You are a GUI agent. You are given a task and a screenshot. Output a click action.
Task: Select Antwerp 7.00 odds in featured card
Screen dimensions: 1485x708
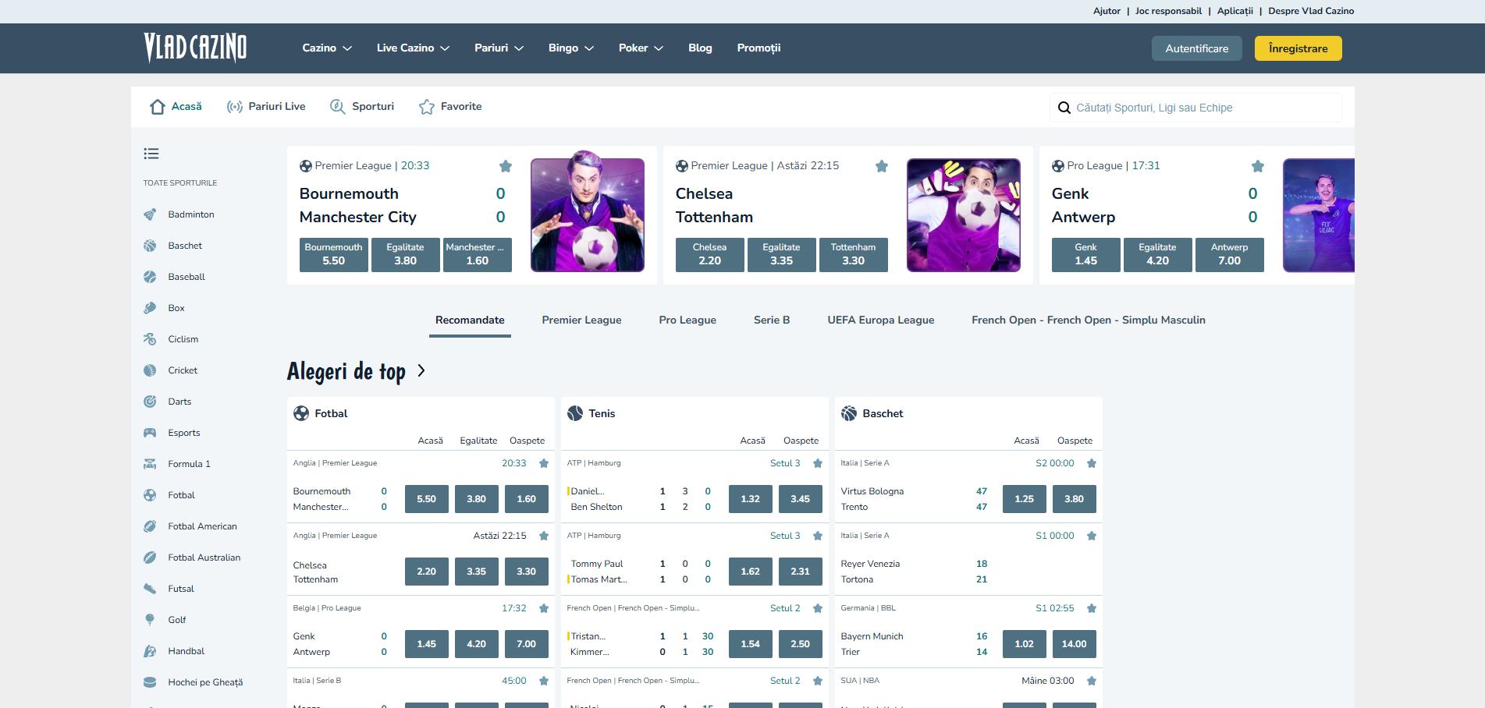point(1229,255)
